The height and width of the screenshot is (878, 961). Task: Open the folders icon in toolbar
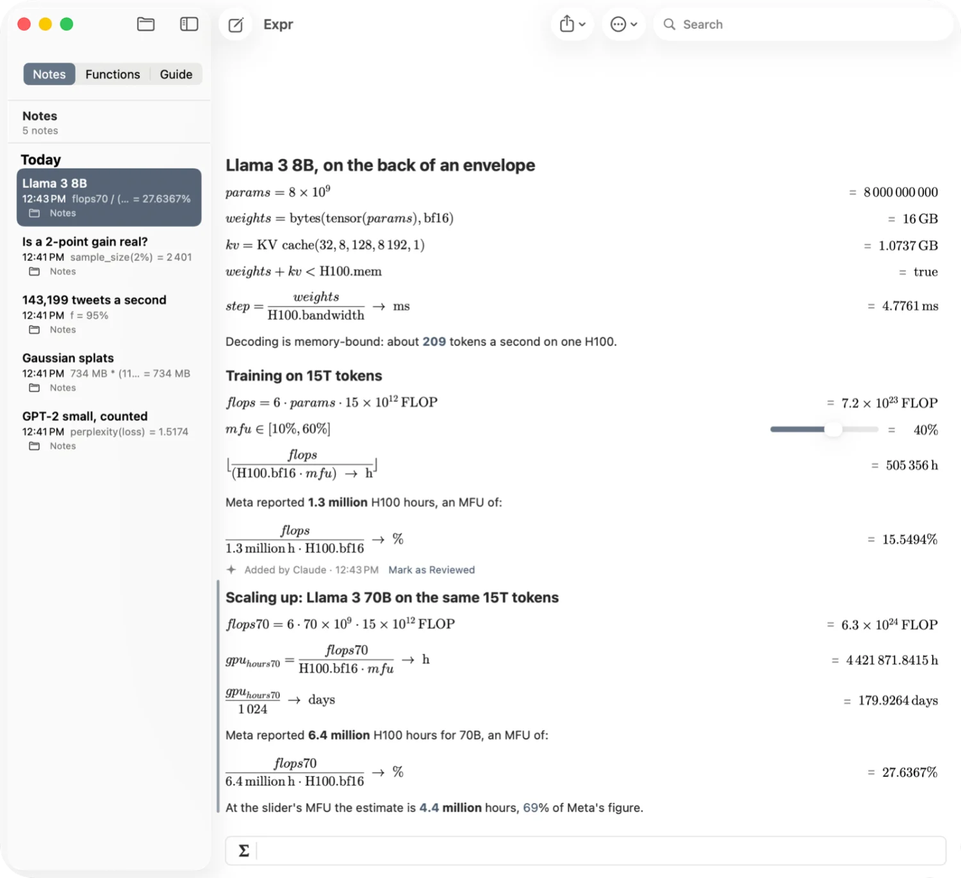(x=146, y=24)
